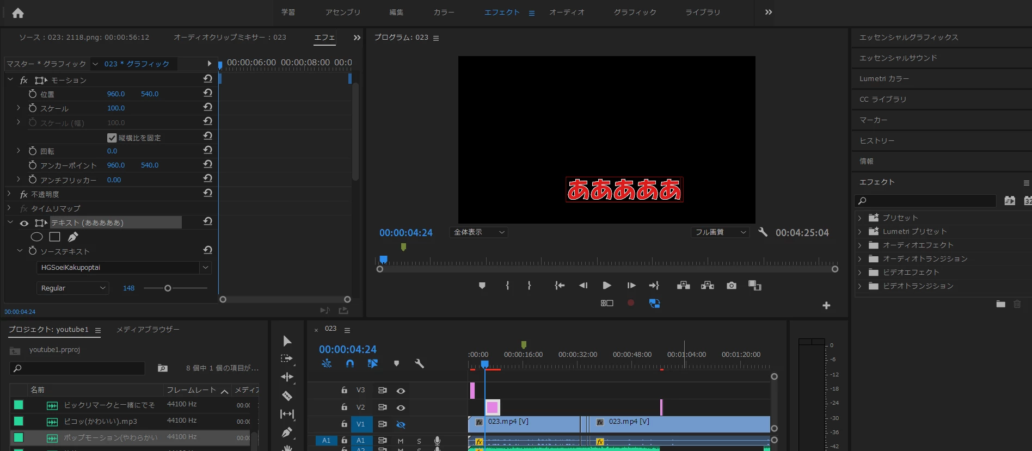Click the Mark Out button
Screen dimensions: 1032x451
[x=529, y=286]
